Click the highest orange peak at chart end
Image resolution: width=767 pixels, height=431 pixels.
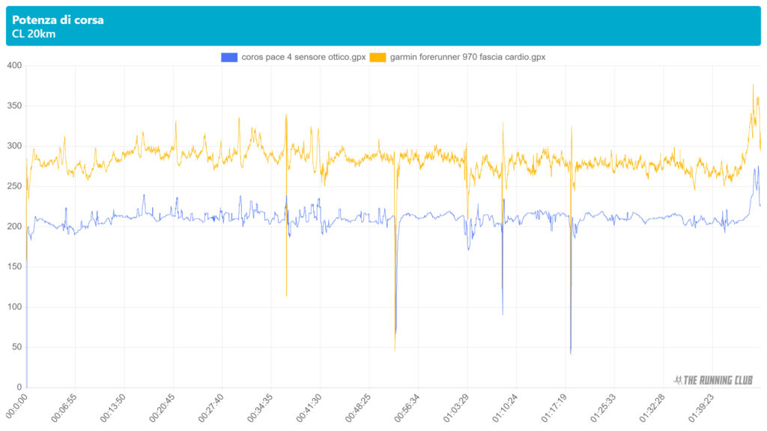tap(753, 85)
